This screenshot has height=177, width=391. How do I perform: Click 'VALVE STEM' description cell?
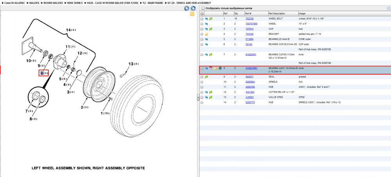point(276,97)
